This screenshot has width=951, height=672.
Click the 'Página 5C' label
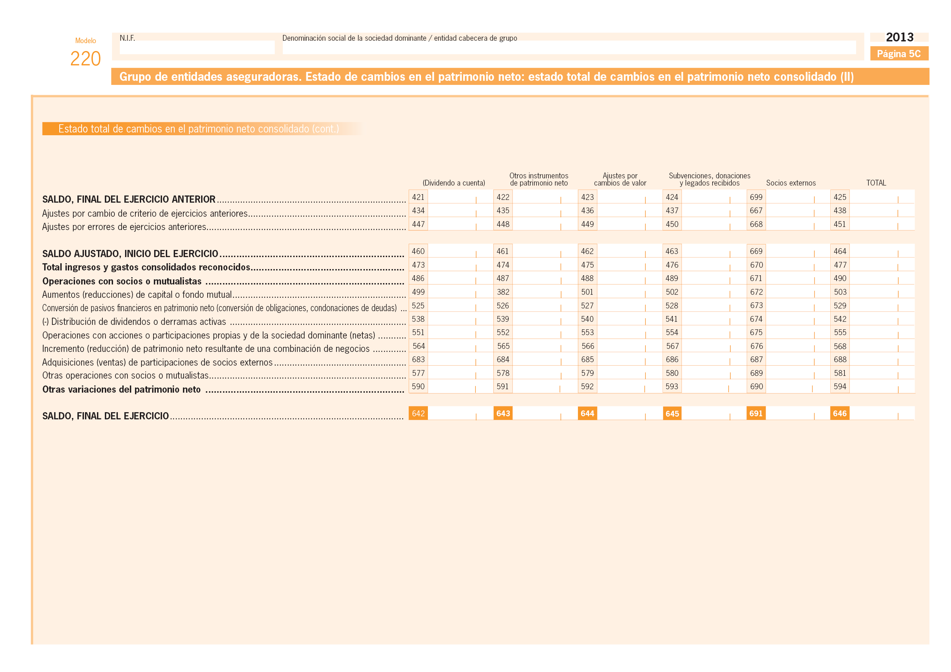[899, 54]
